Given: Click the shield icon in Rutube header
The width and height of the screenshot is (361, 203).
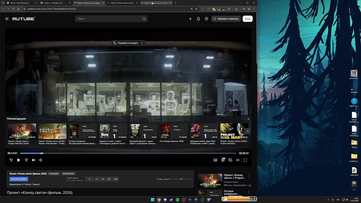Looking at the screenshot, I should tap(206, 19).
